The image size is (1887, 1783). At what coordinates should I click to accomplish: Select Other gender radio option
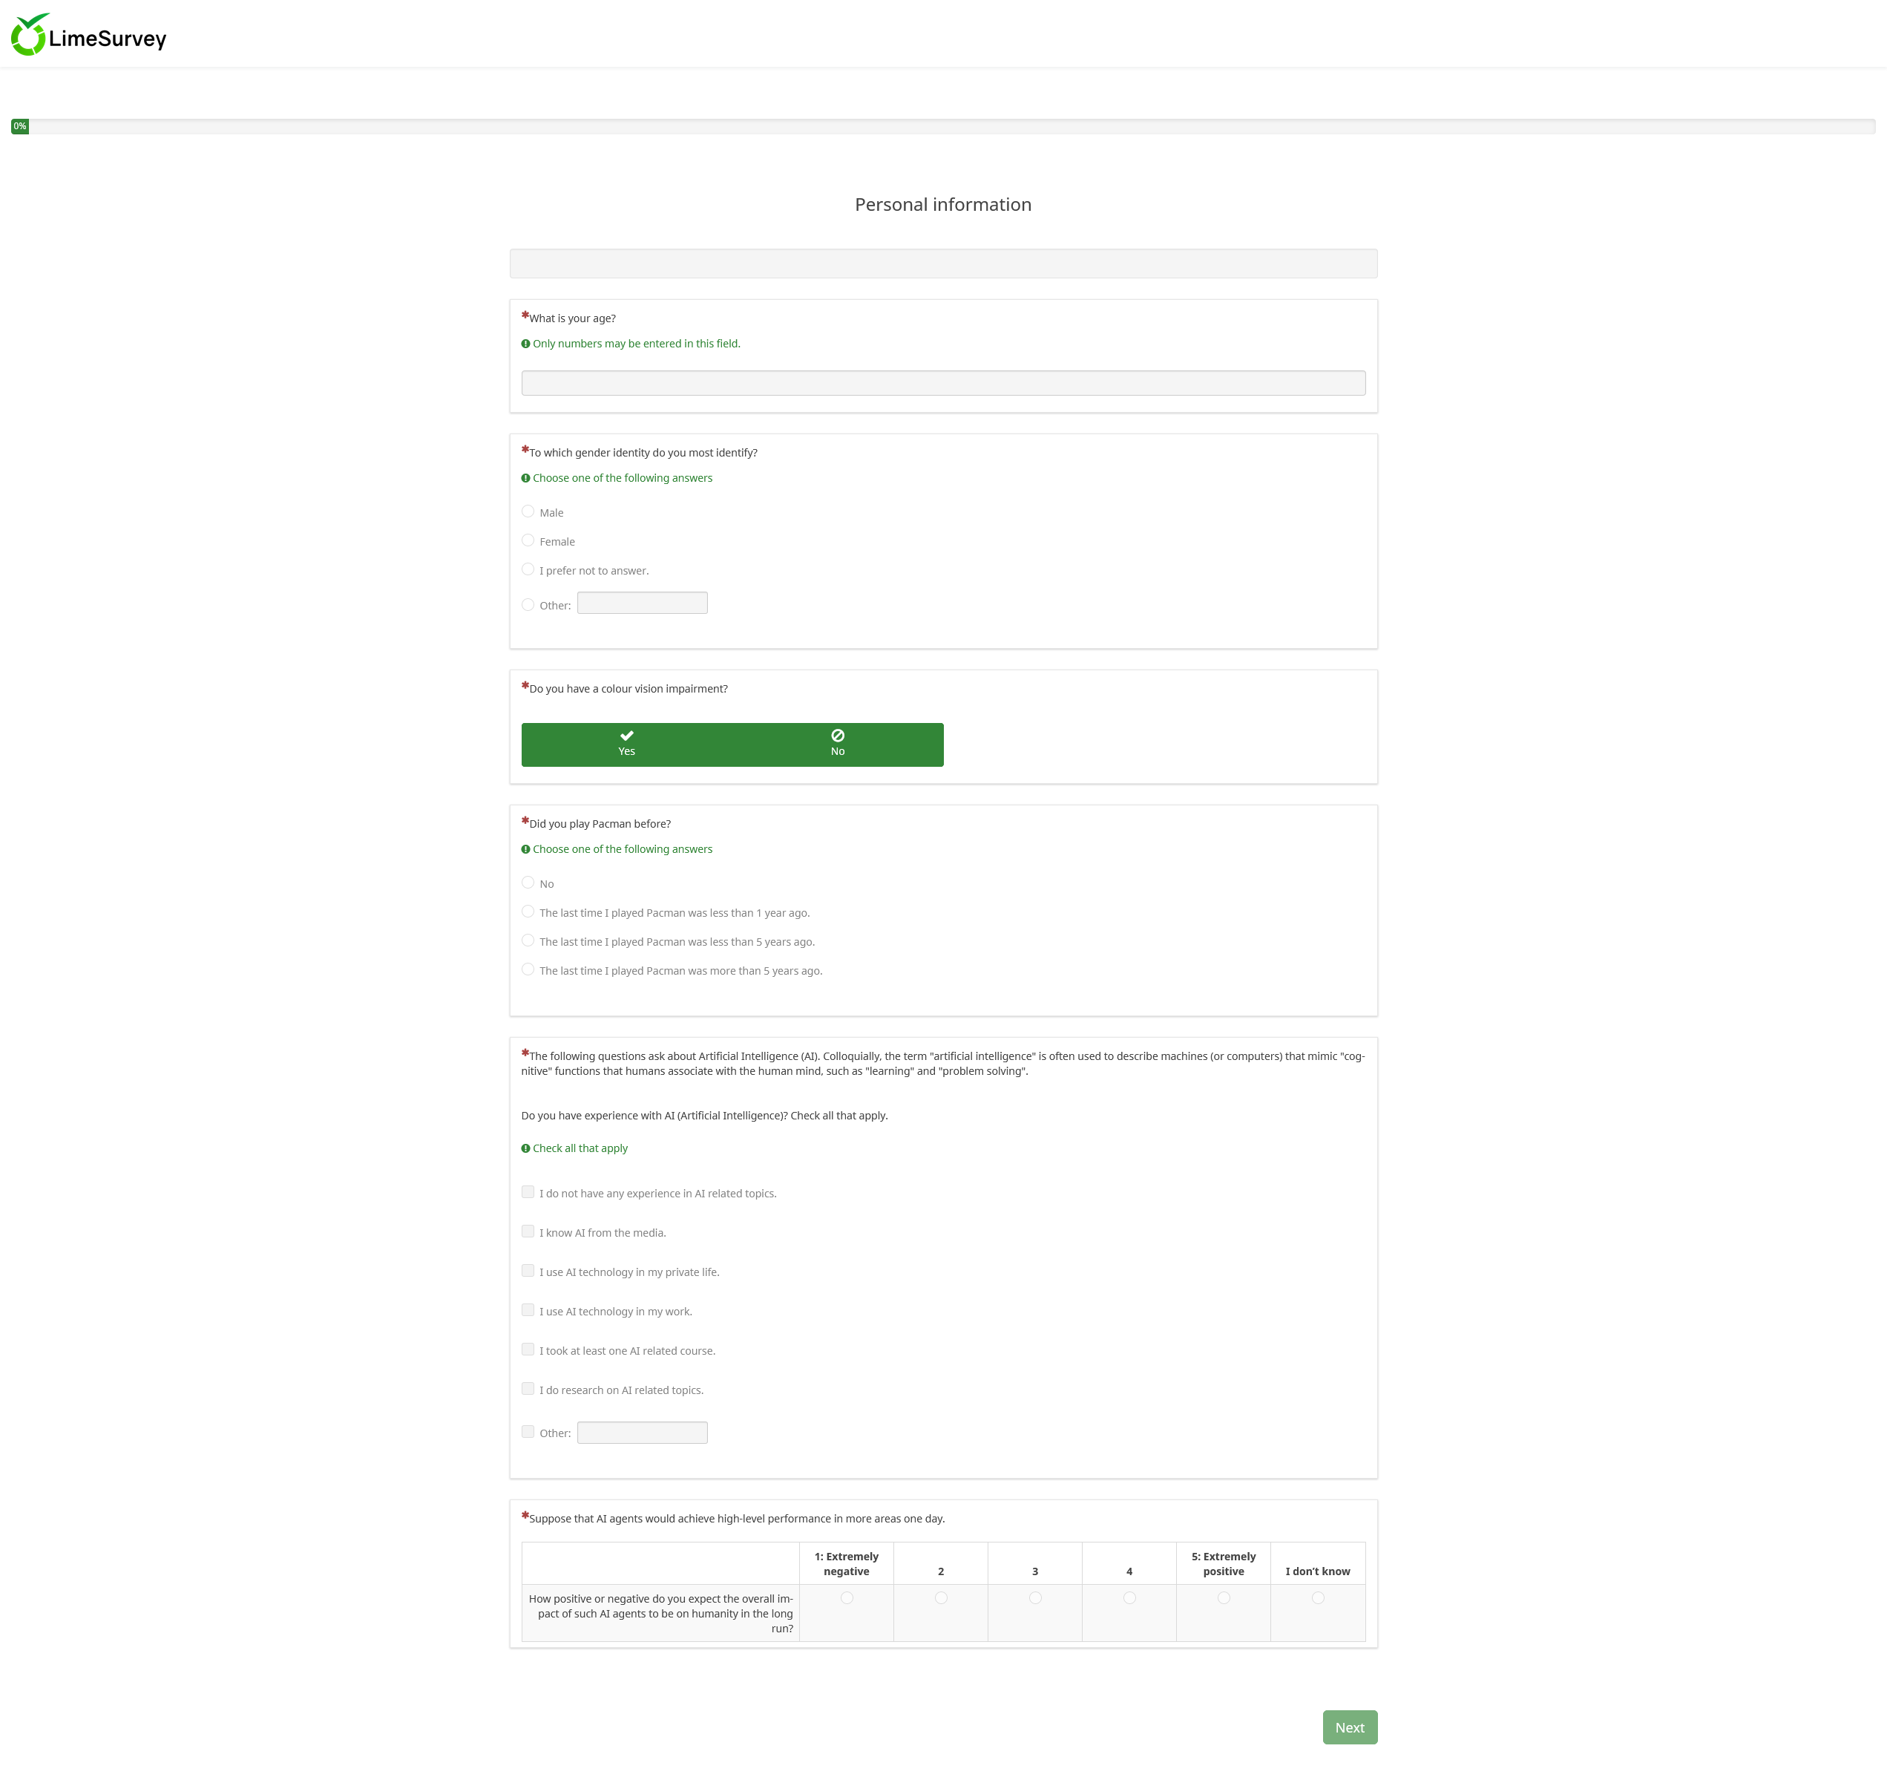pyautogui.click(x=528, y=604)
